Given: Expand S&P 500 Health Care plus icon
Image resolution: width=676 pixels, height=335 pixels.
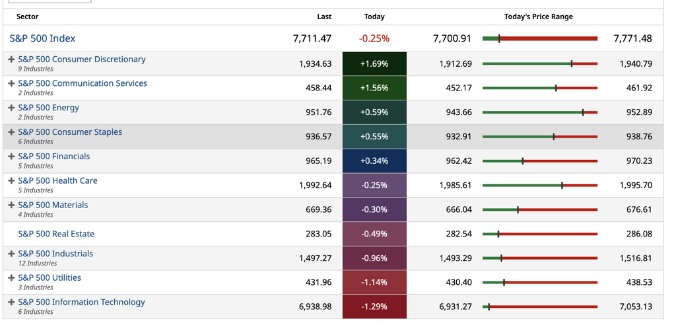Looking at the screenshot, I should [12, 180].
